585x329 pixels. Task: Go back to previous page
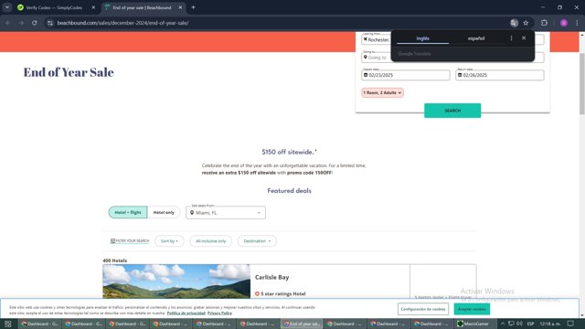8,23
